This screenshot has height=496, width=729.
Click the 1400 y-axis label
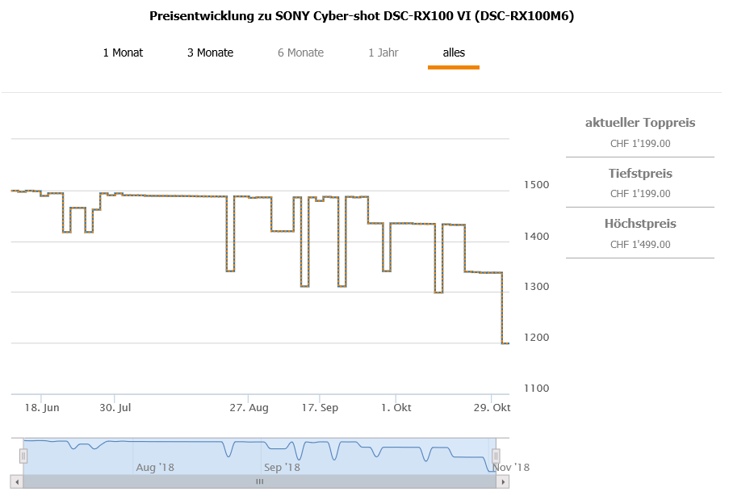(x=537, y=237)
